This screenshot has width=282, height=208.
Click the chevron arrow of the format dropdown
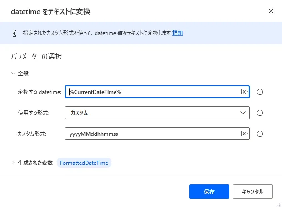click(242, 113)
